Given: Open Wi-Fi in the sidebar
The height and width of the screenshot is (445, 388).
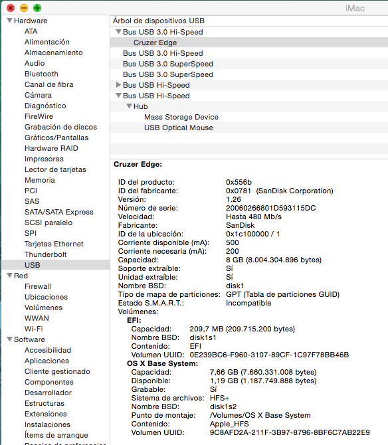Looking at the screenshot, I should [33, 329].
